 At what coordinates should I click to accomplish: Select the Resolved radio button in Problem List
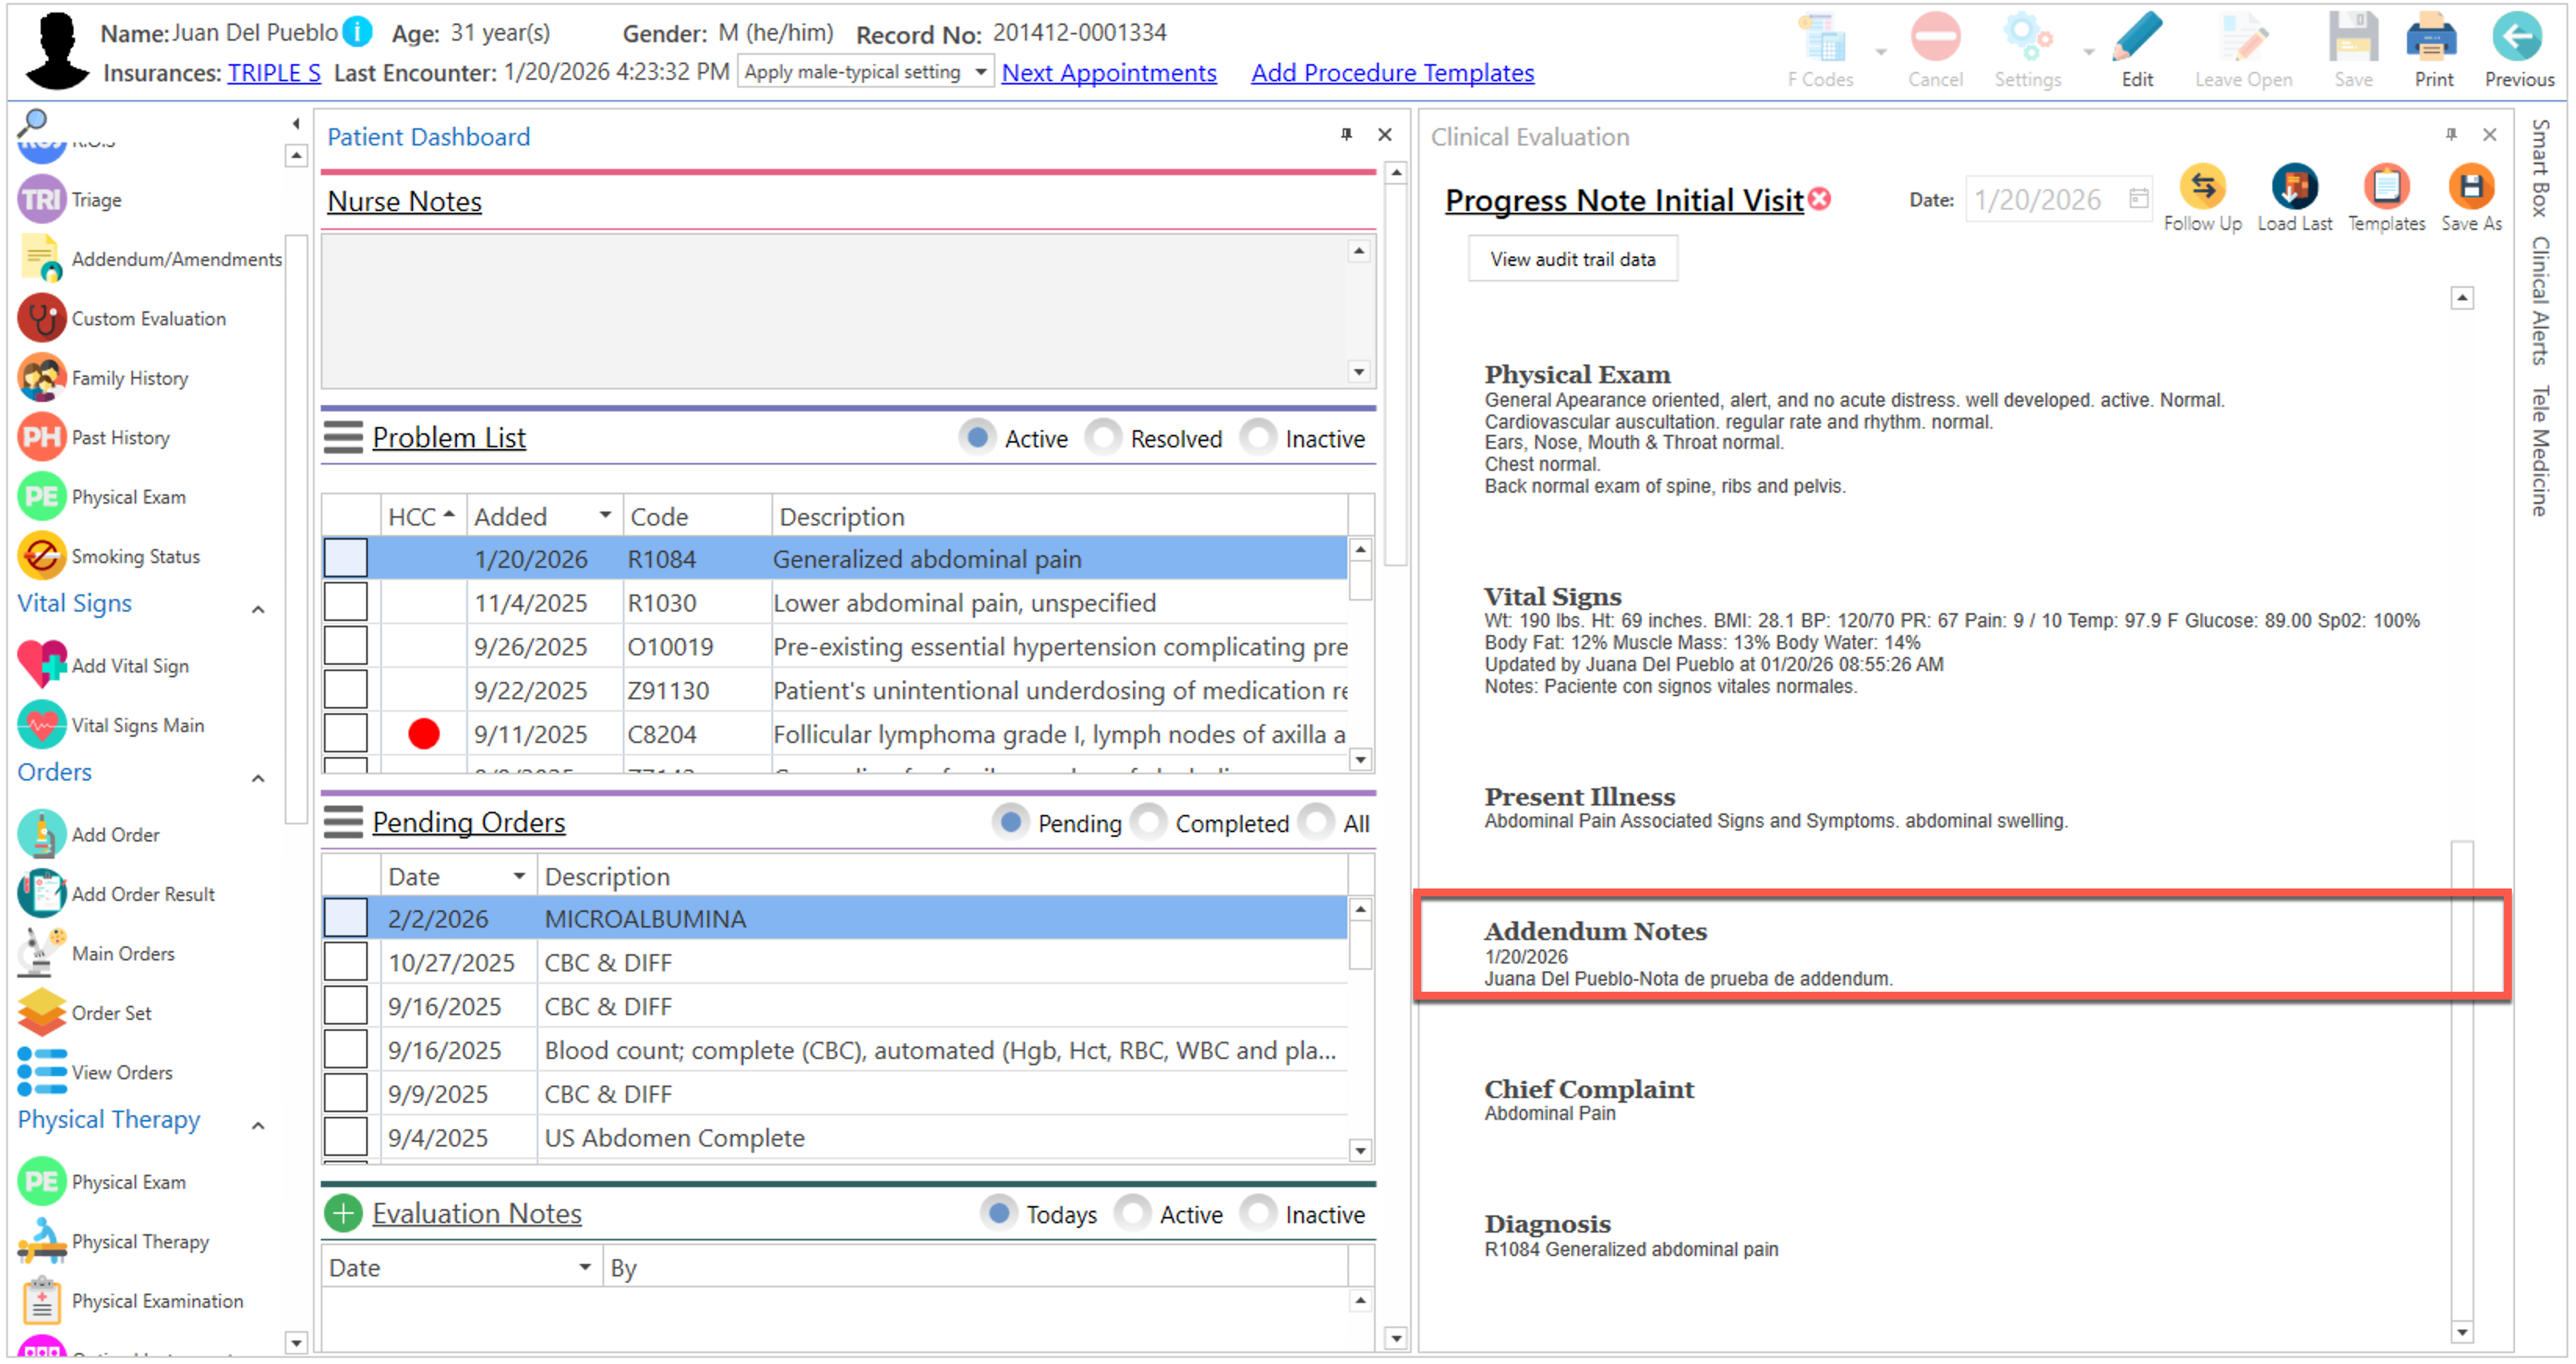1105,438
